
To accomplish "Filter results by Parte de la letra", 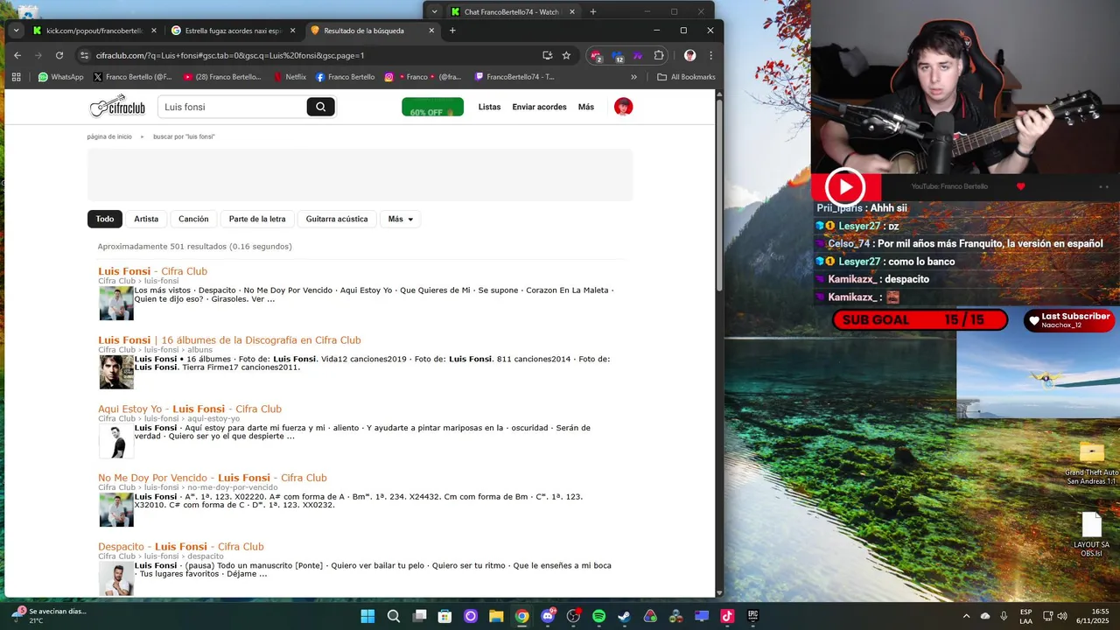I will click(257, 219).
